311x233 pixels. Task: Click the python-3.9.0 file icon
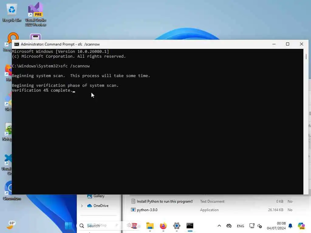pos(133,210)
